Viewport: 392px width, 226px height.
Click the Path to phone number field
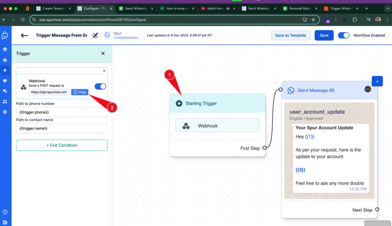coord(62,112)
